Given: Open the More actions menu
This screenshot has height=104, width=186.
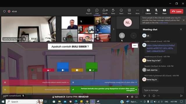Looking at the screenshot, I should point(137,12).
